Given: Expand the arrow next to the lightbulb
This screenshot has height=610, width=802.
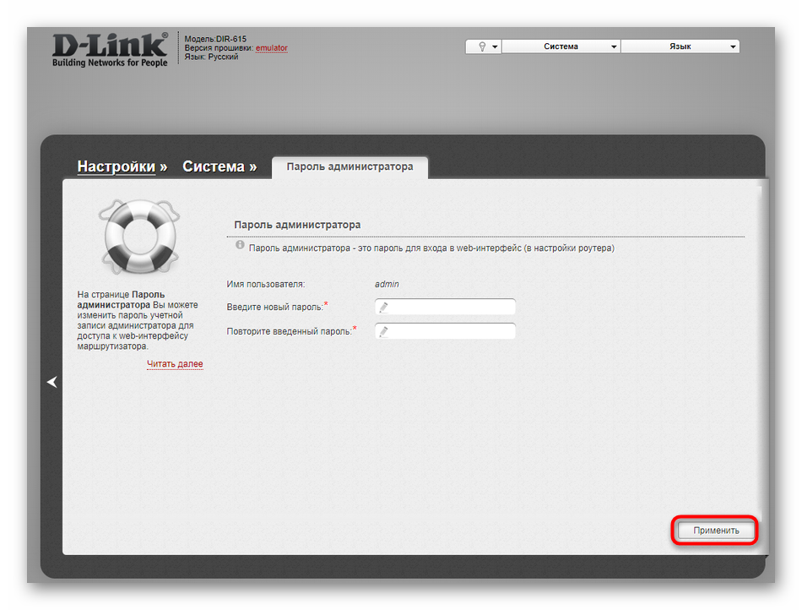Looking at the screenshot, I should tap(495, 47).
